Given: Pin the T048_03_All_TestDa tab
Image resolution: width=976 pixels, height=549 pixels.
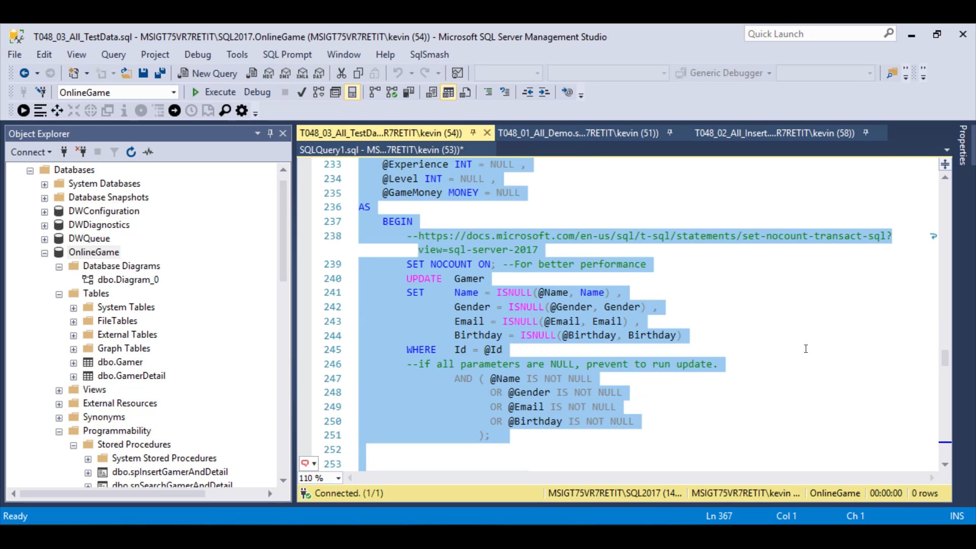Looking at the screenshot, I should point(473,133).
